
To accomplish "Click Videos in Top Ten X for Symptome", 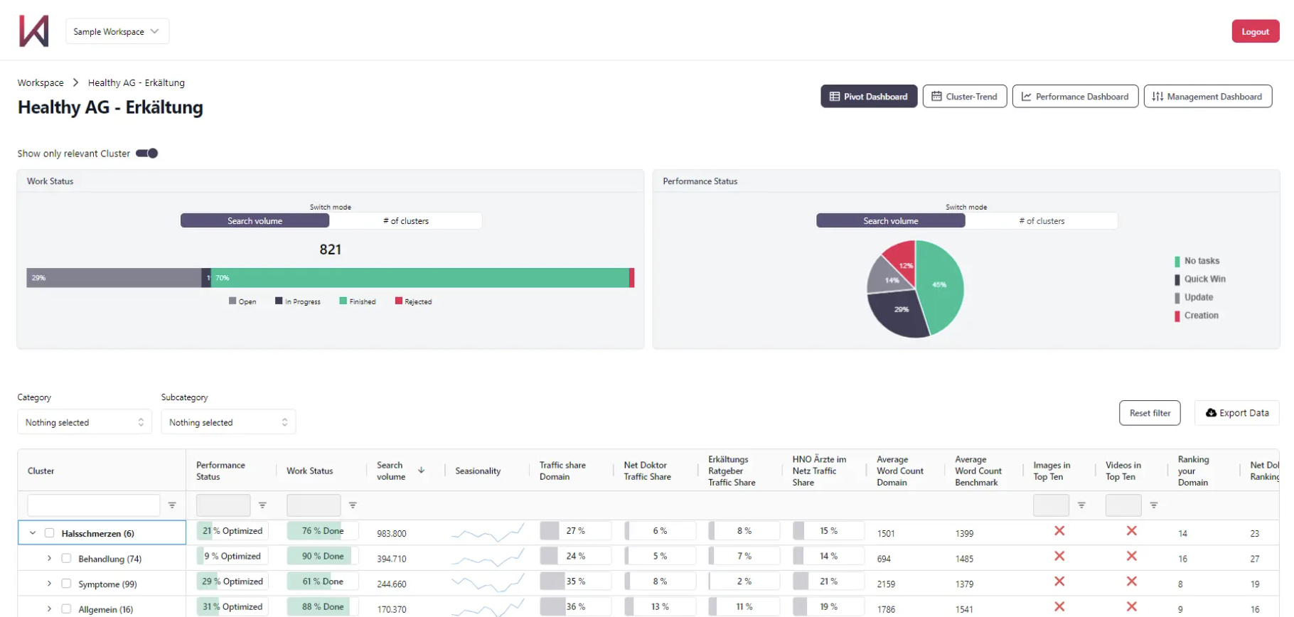I will [1132, 581].
